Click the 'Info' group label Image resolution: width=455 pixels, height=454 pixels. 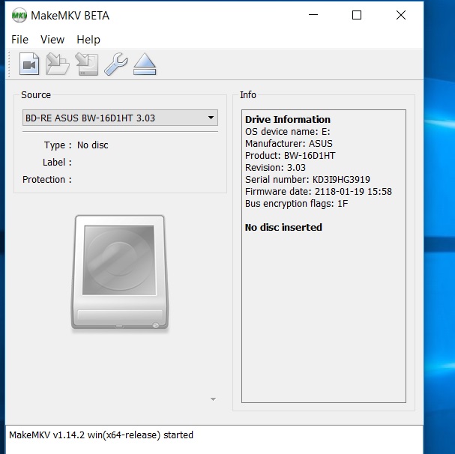pyautogui.click(x=248, y=95)
